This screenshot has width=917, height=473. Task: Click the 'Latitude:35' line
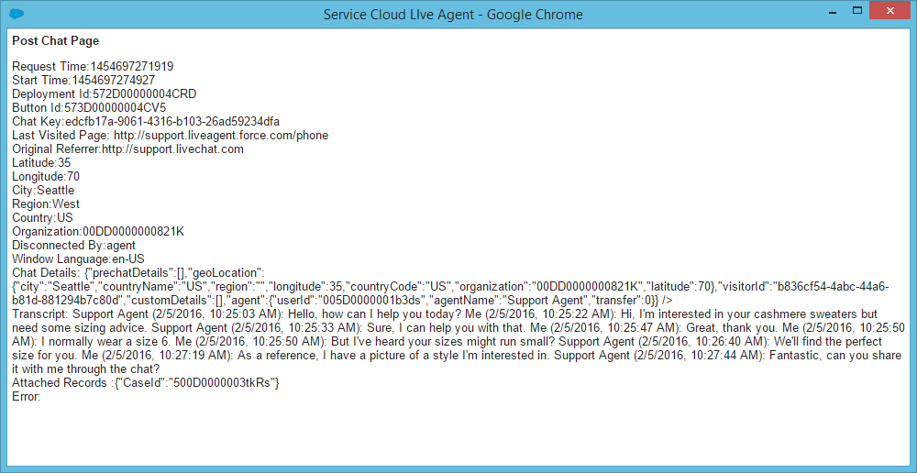click(x=41, y=163)
